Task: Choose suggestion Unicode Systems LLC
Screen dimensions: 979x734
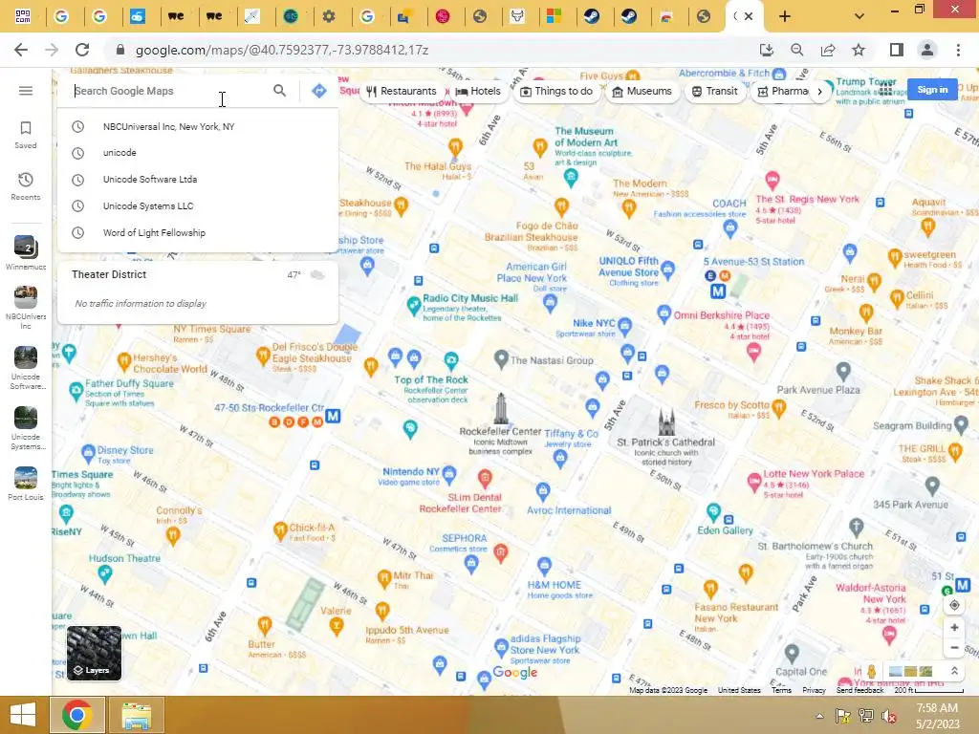Action: pyautogui.click(x=198, y=206)
